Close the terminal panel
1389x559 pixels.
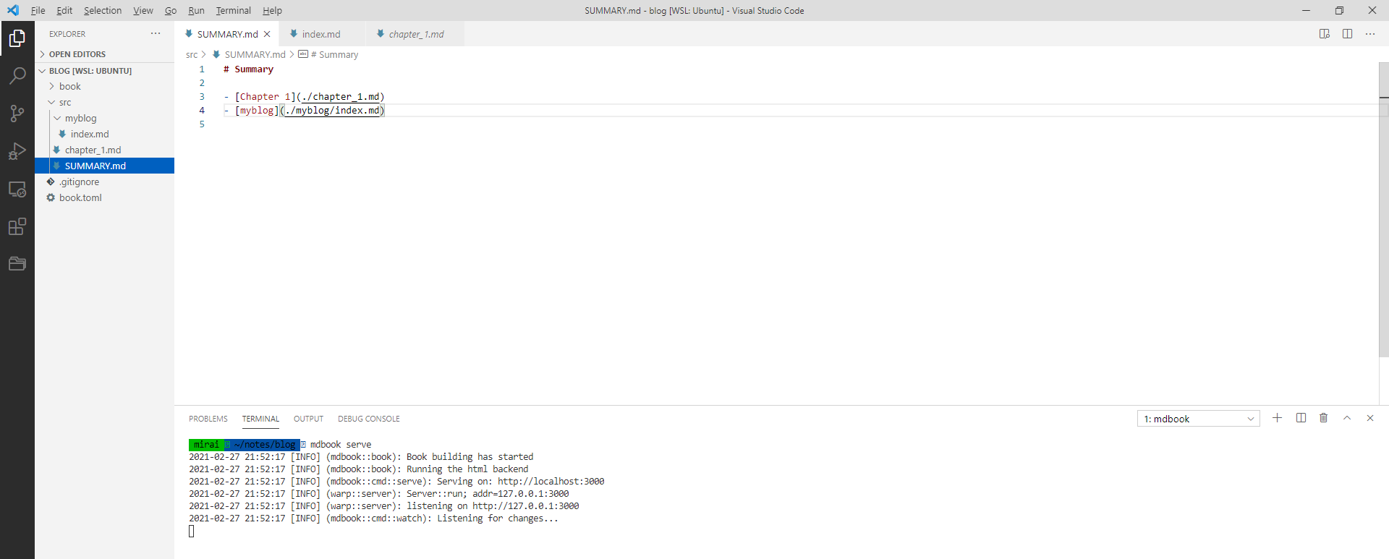(x=1370, y=418)
